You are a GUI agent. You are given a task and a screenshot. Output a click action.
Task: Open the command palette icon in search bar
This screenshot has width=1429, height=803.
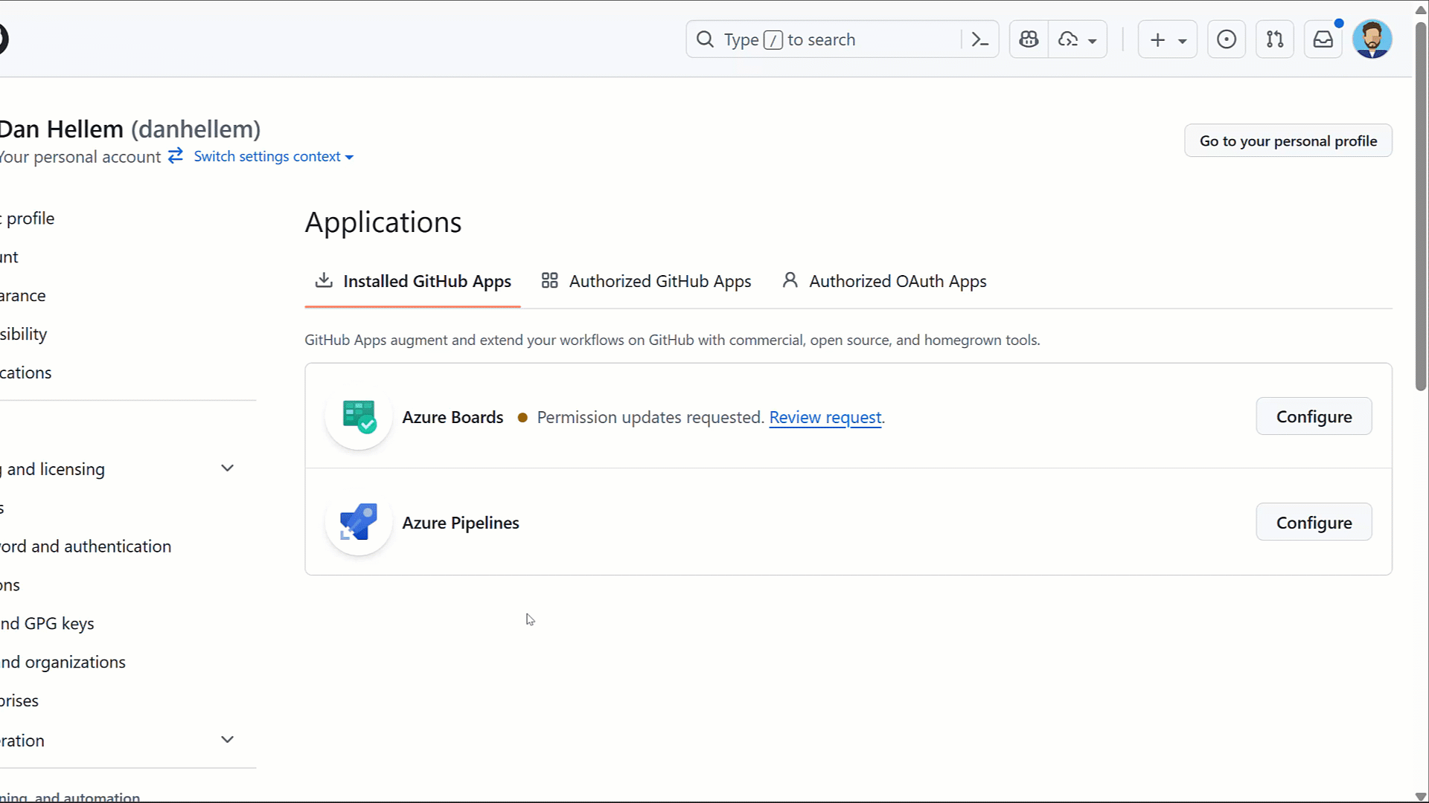point(979,39)
